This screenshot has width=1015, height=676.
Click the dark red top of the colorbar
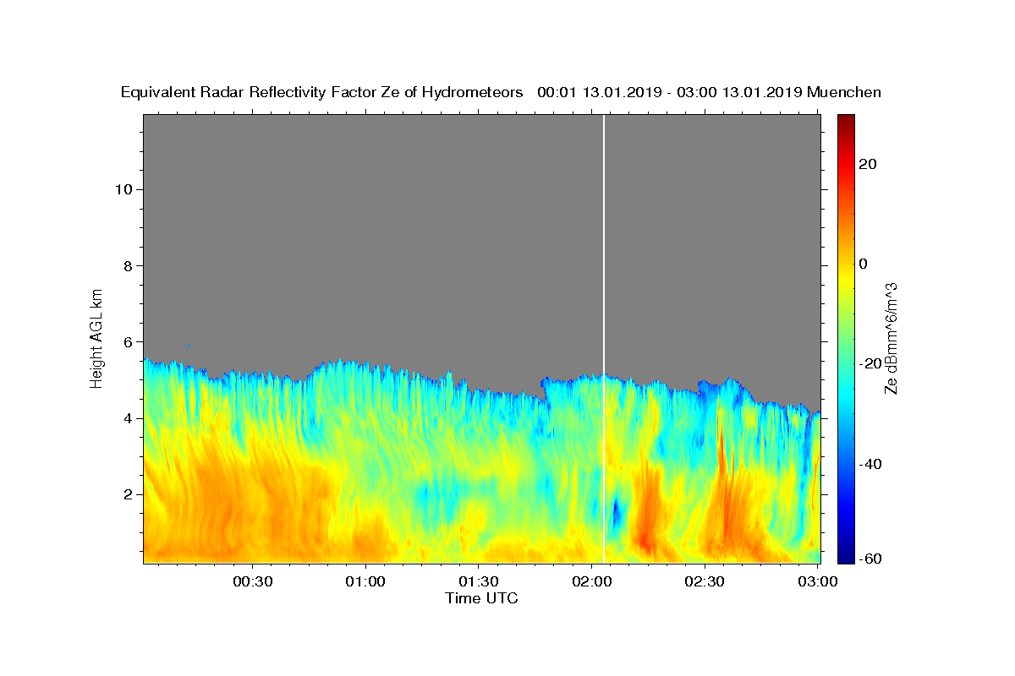coord(846,122)
